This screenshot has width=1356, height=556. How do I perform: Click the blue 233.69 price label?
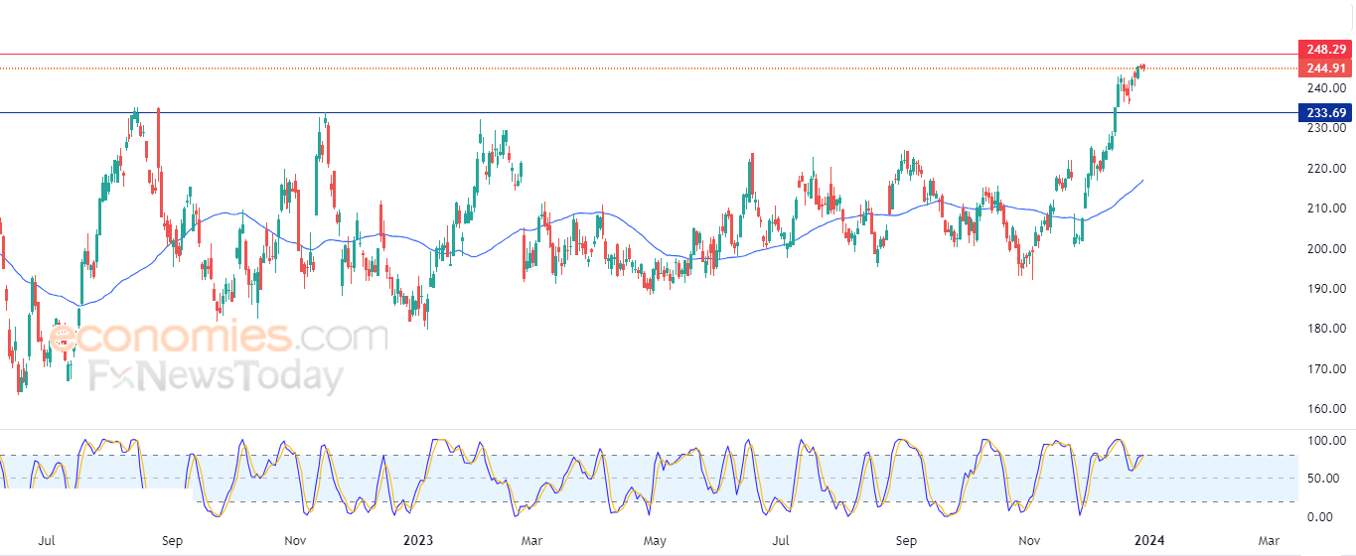point(1326,113)
